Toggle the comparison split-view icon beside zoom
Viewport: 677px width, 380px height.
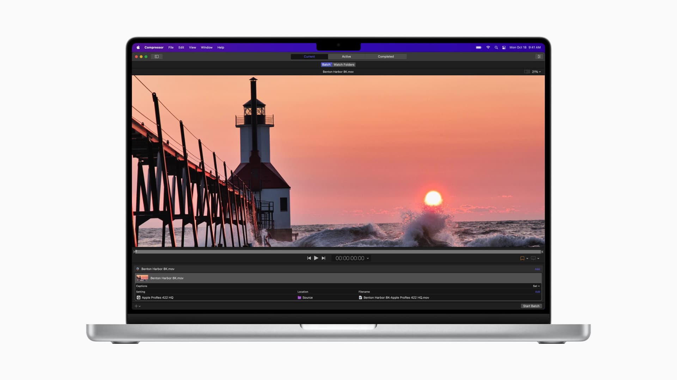point(527,72)
